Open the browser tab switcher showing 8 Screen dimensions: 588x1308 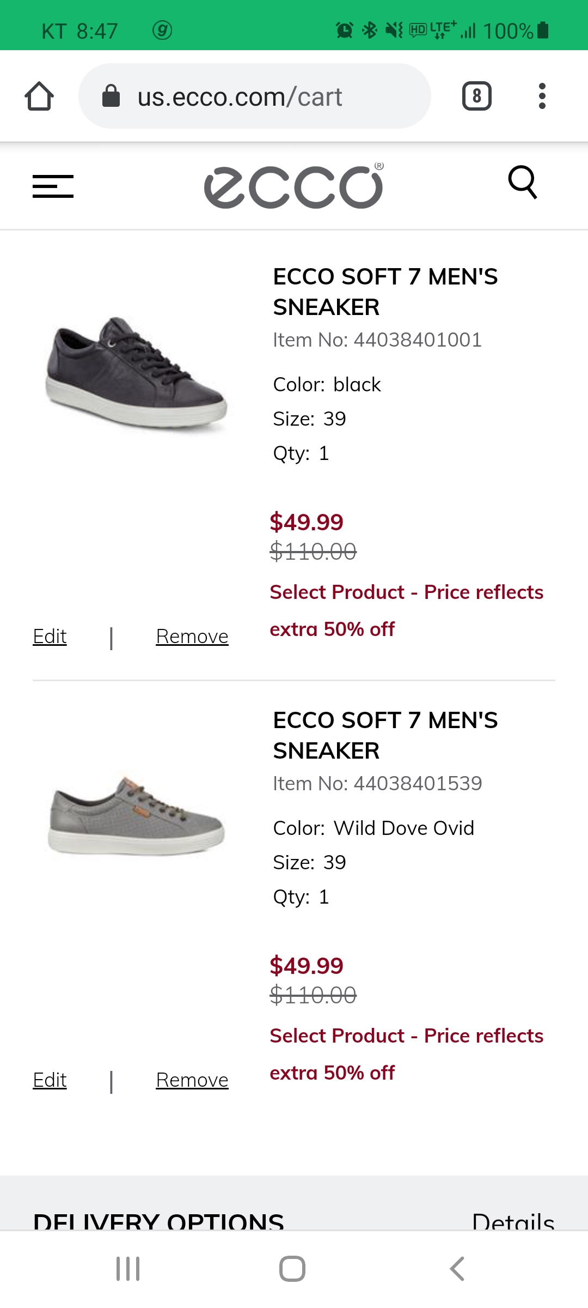pos(477,96)
